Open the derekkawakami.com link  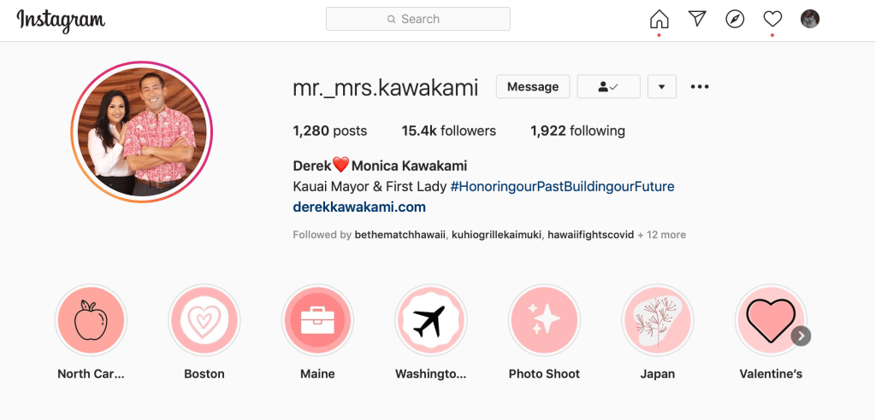(359, 207)
